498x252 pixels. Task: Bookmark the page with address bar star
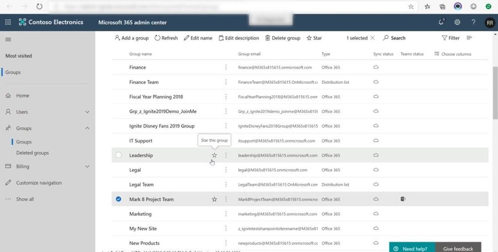[x=411, y=6]
